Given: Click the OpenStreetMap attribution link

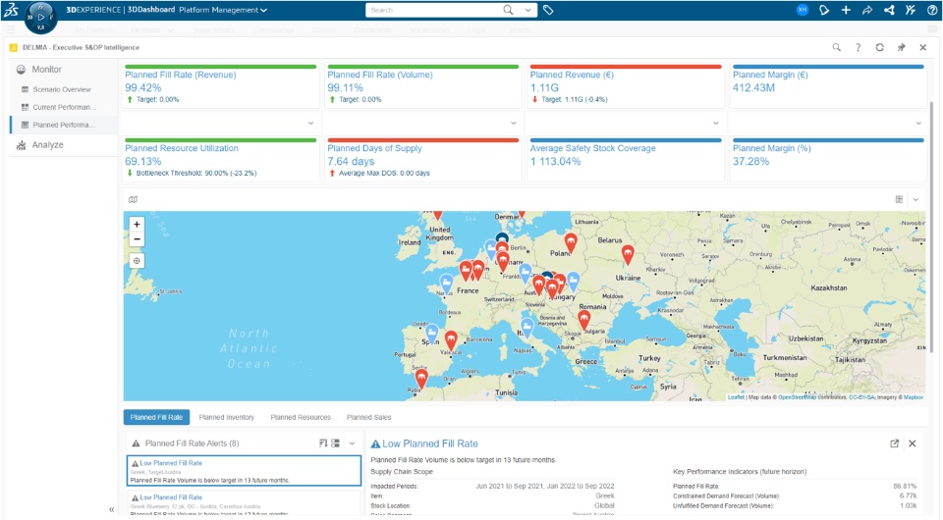Looking at the screenshot, I should pos(797,397).
